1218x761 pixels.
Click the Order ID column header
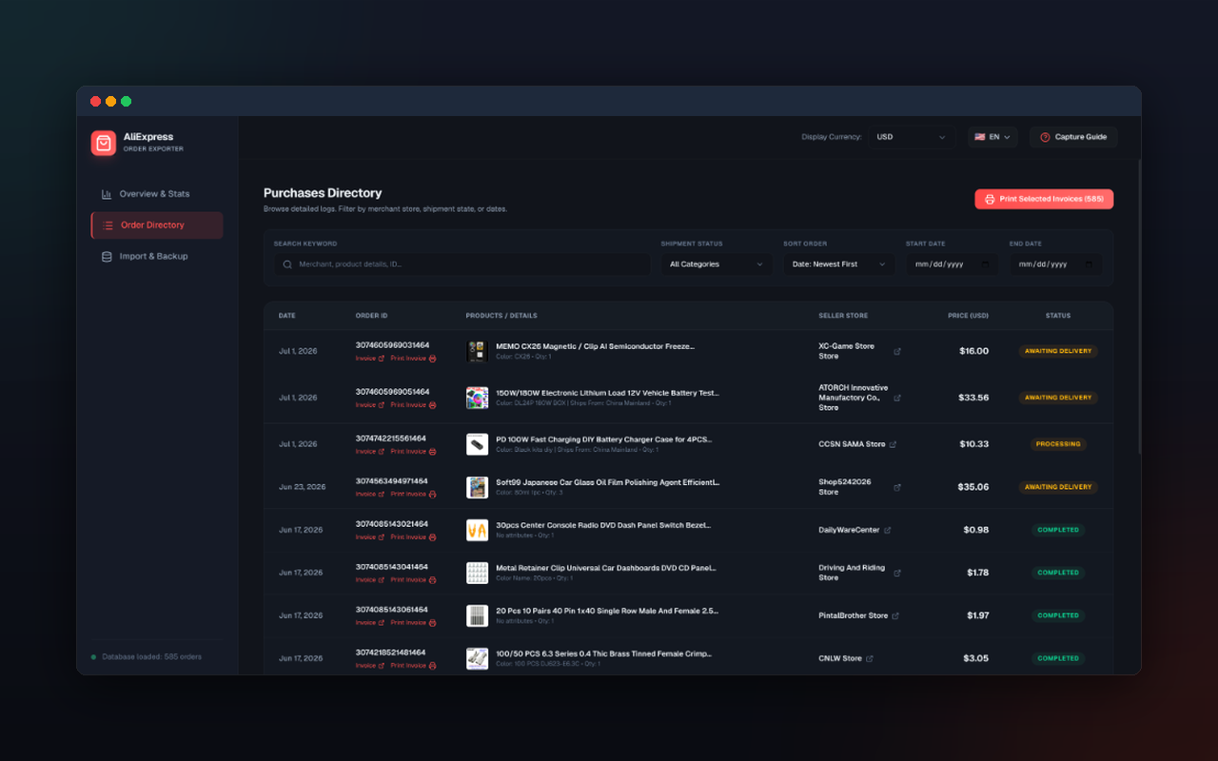point(371,316)
